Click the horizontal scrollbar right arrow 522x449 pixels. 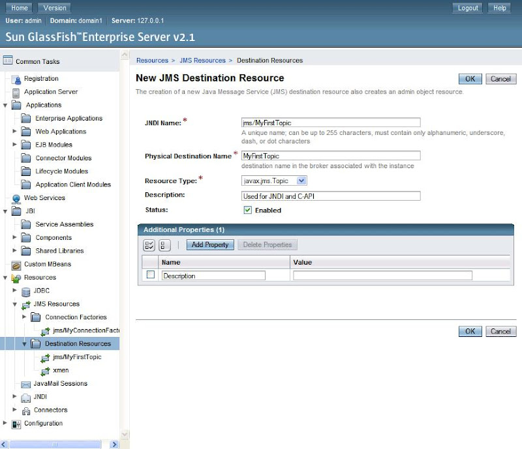click(x=114, y=444)
